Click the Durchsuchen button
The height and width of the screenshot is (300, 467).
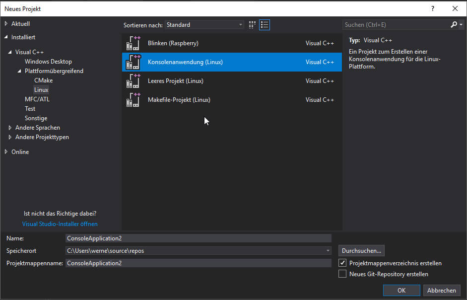(x=361, y=251)
